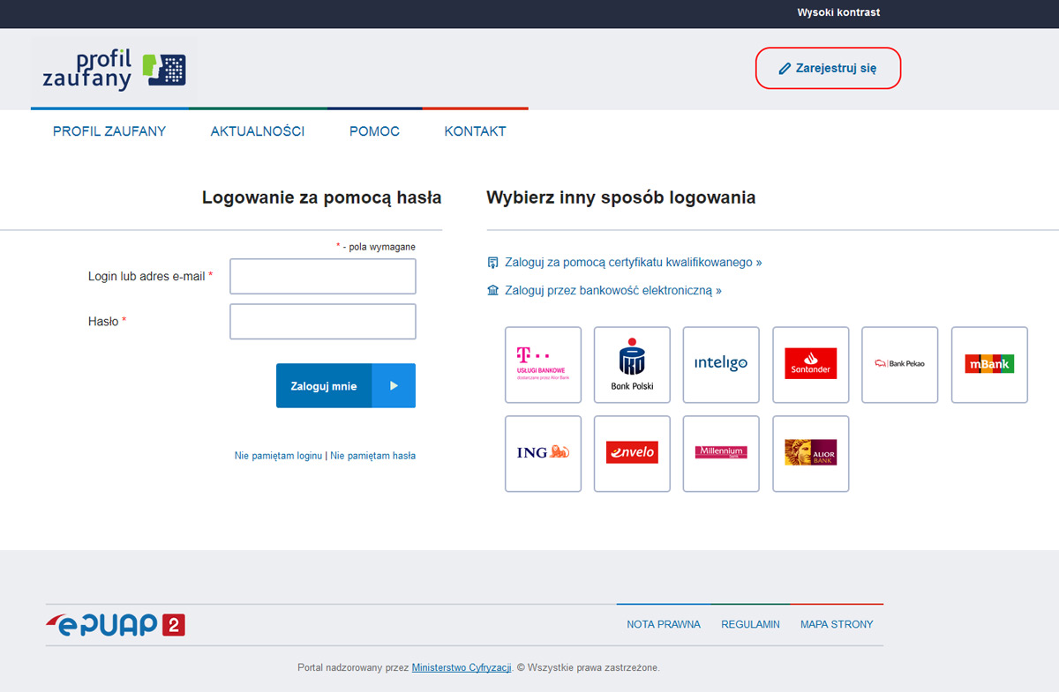Focus the Login lub adres e-mail field
The image size is (1059, 692).
[323, 276]
